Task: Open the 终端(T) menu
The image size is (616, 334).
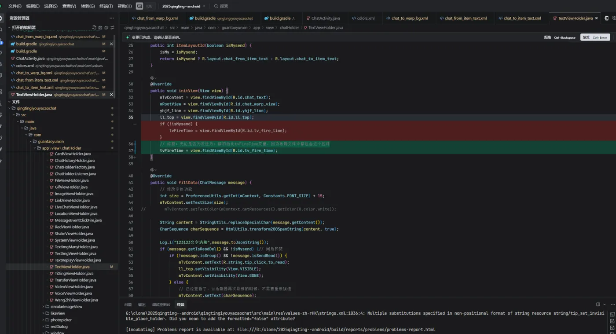Action: point(106,6)
